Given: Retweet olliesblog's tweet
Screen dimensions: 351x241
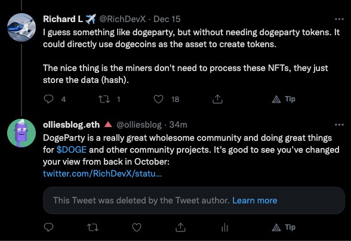Looking at the screenshot, I should pos(93,227).
